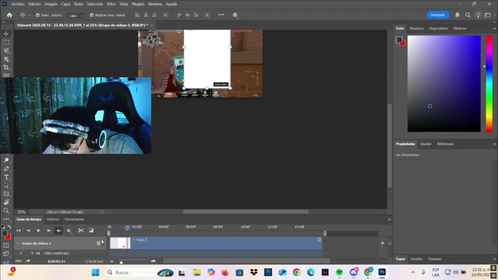Align left edges in options bar
This screenshot has height=280, width=498.
(137, 15)
